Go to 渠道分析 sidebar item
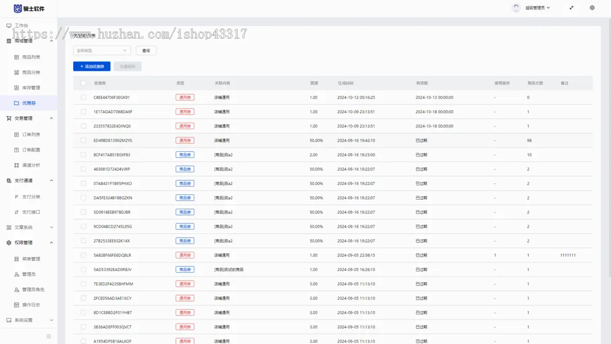The height and width of the screenshot is (344, 611). click(31, 165)
